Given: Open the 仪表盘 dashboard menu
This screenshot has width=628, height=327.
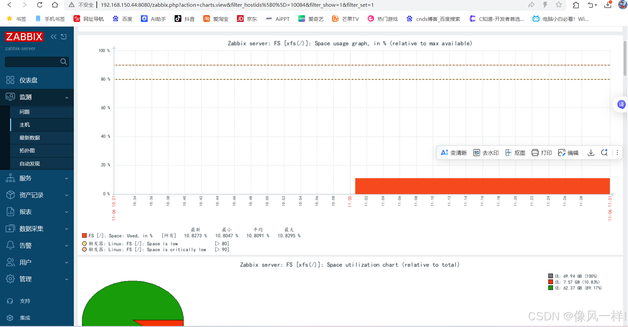Looking at the screenshot, I should [37, 80].
